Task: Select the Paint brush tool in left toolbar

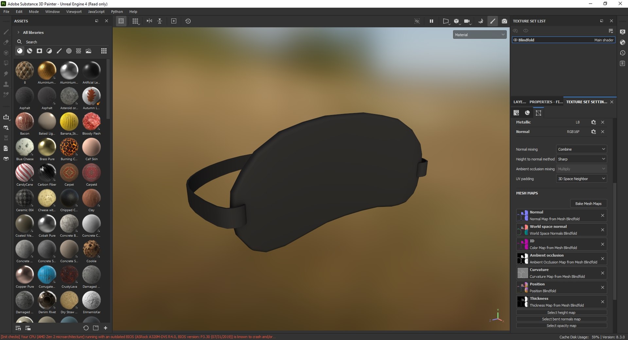Action: (6, 32)
